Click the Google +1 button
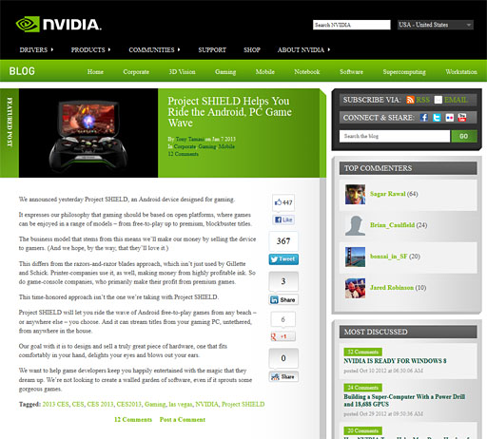Screen dimensions: 487x439 tap(282, 336)
